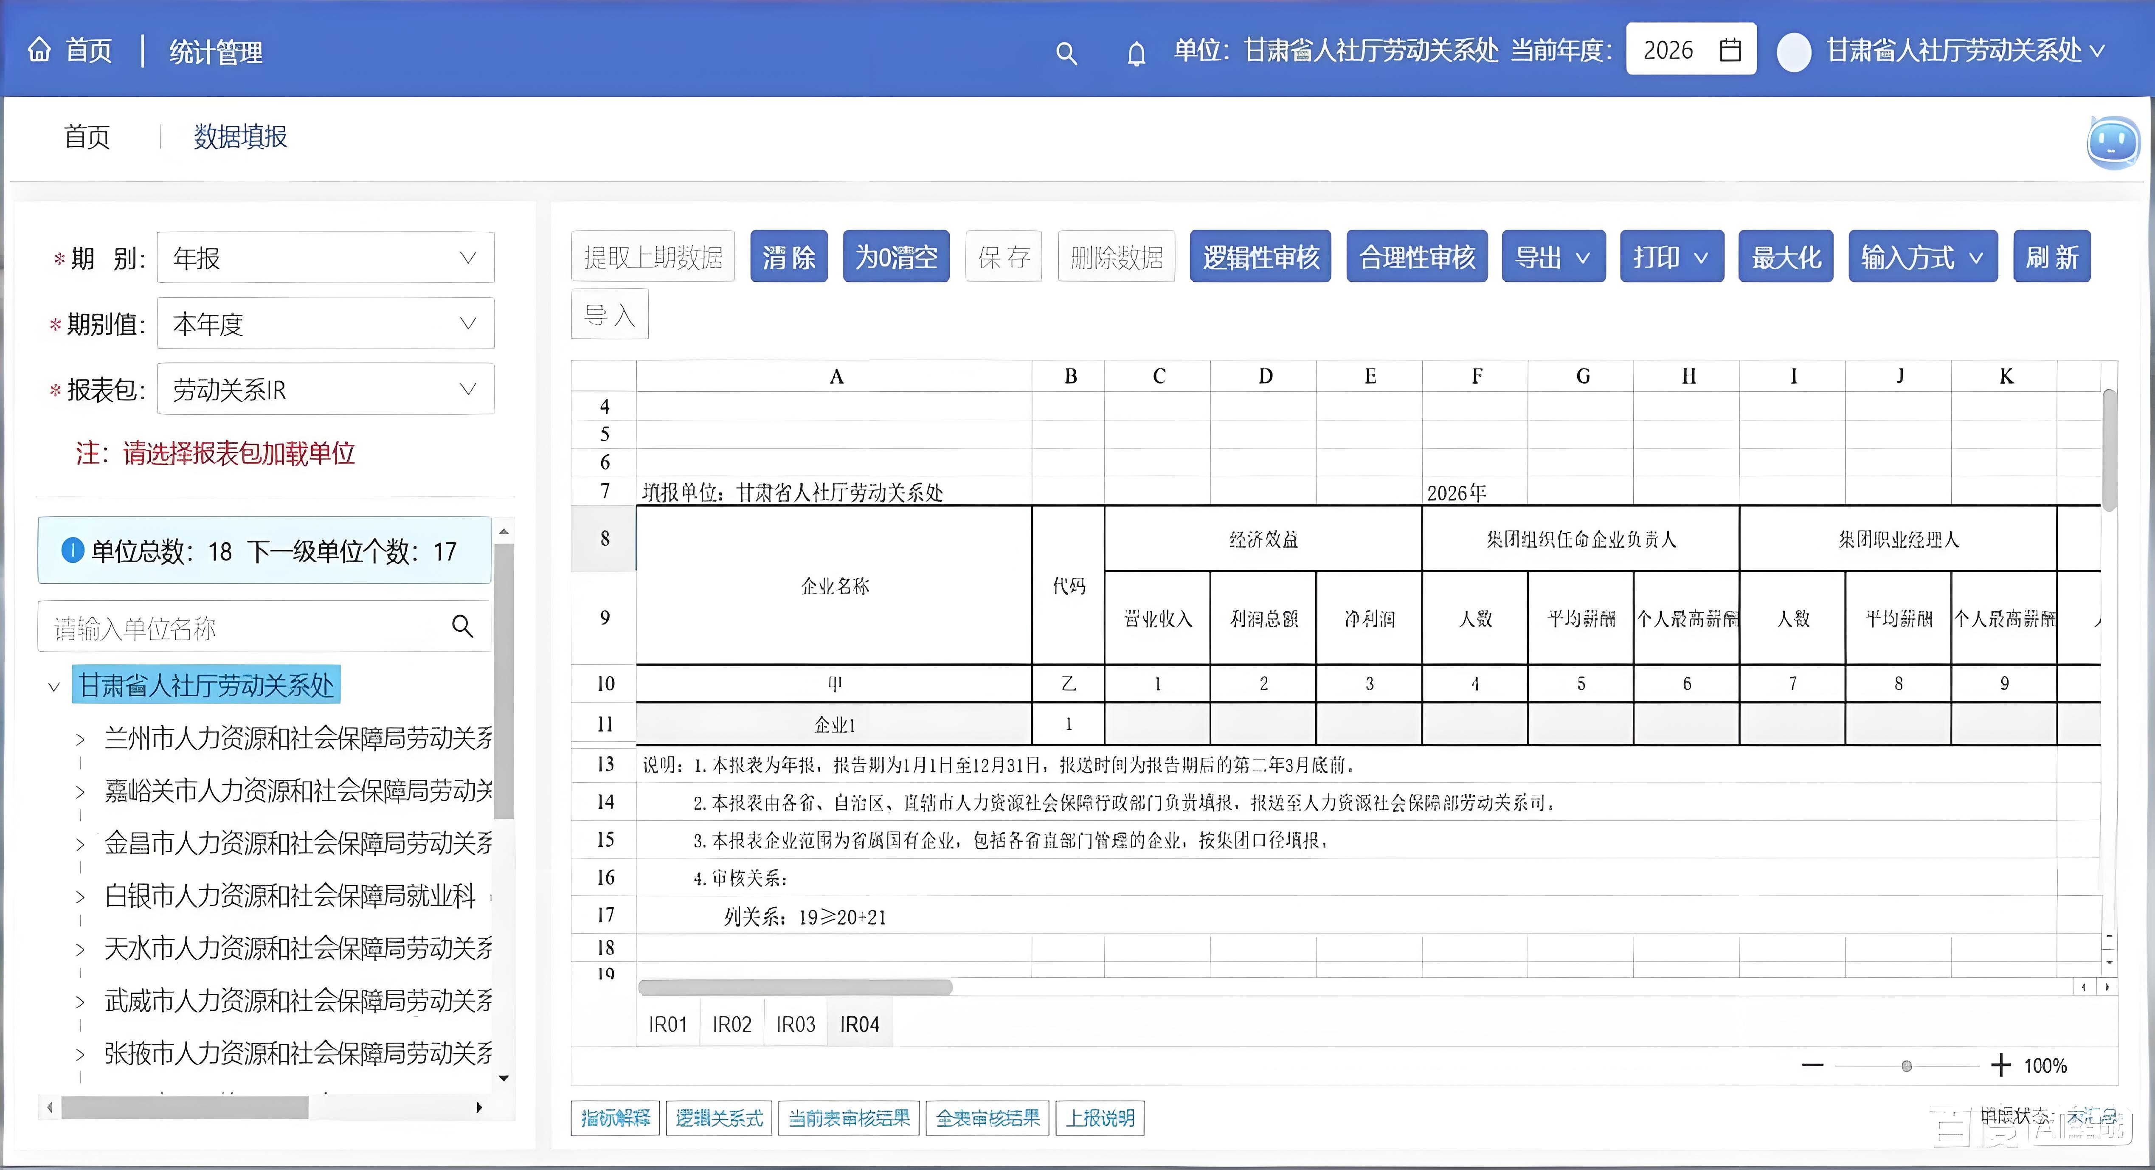Click the unit tree scroll-up arrow
2155x1170 pixels.
pyautogui.click(x=504, y=531)
